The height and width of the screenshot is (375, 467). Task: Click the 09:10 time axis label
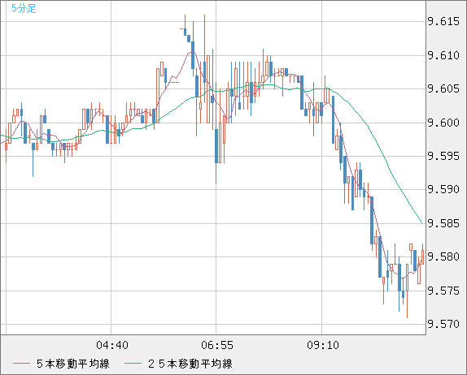[x=323, y=345]
